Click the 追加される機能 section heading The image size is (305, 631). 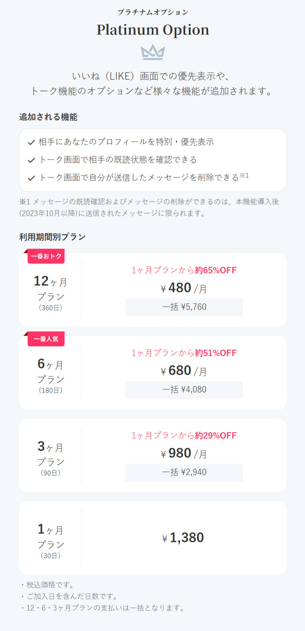point(48,117)
